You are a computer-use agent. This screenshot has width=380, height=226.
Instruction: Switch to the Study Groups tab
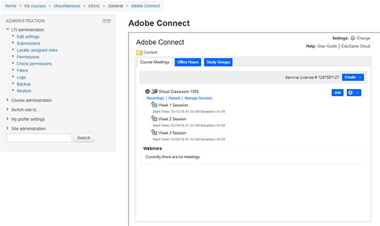click(x=218, y=62)
